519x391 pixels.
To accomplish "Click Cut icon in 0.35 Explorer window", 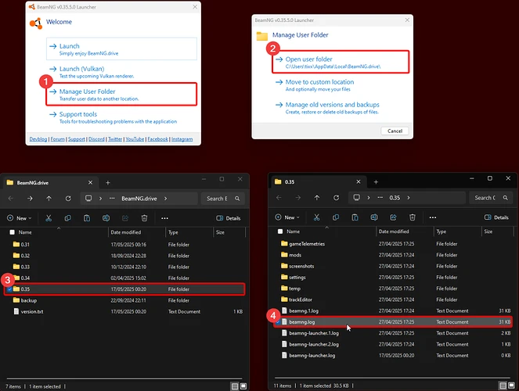I will tap(317, 217).
